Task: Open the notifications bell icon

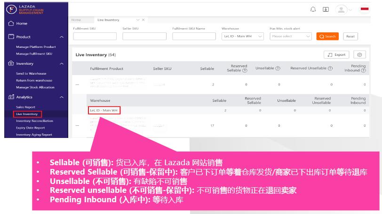Action: pyautogui.click(x=313, y=9)
